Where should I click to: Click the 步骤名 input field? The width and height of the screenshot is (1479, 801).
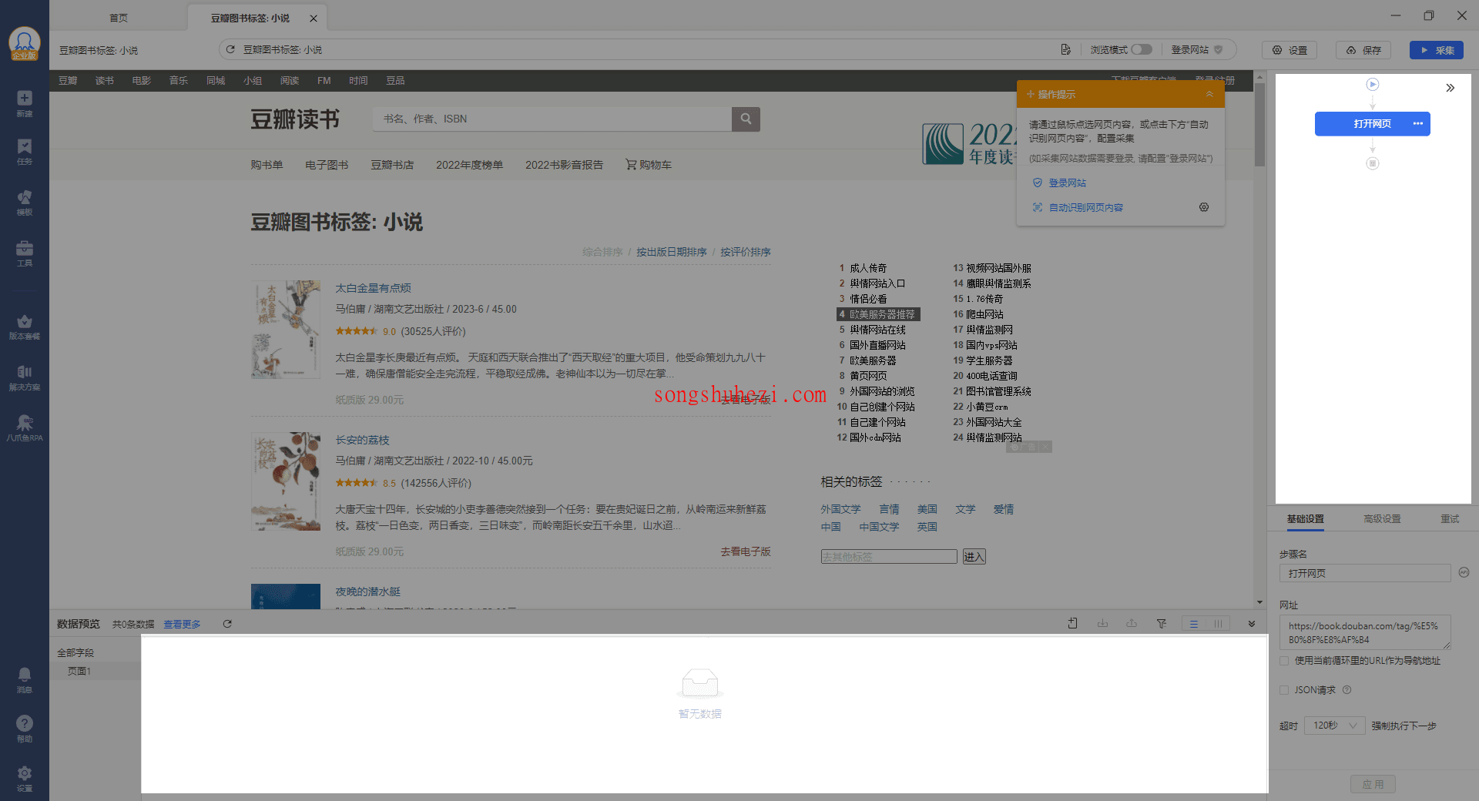[x=1365, y=573]
